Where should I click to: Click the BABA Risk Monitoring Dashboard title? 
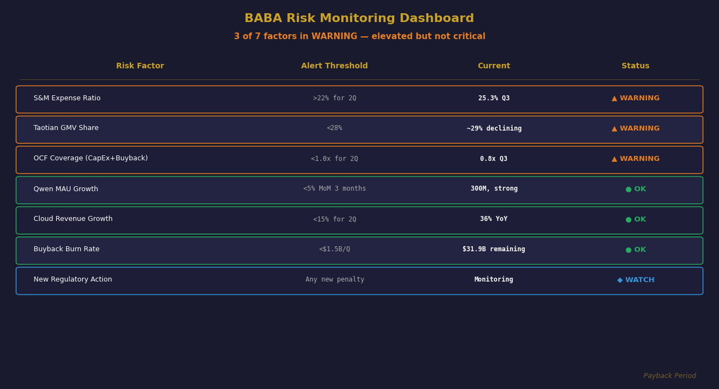coord(359,19)
